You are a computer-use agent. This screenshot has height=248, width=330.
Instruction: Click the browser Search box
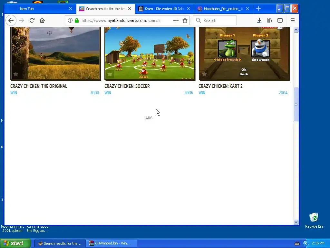215,20
